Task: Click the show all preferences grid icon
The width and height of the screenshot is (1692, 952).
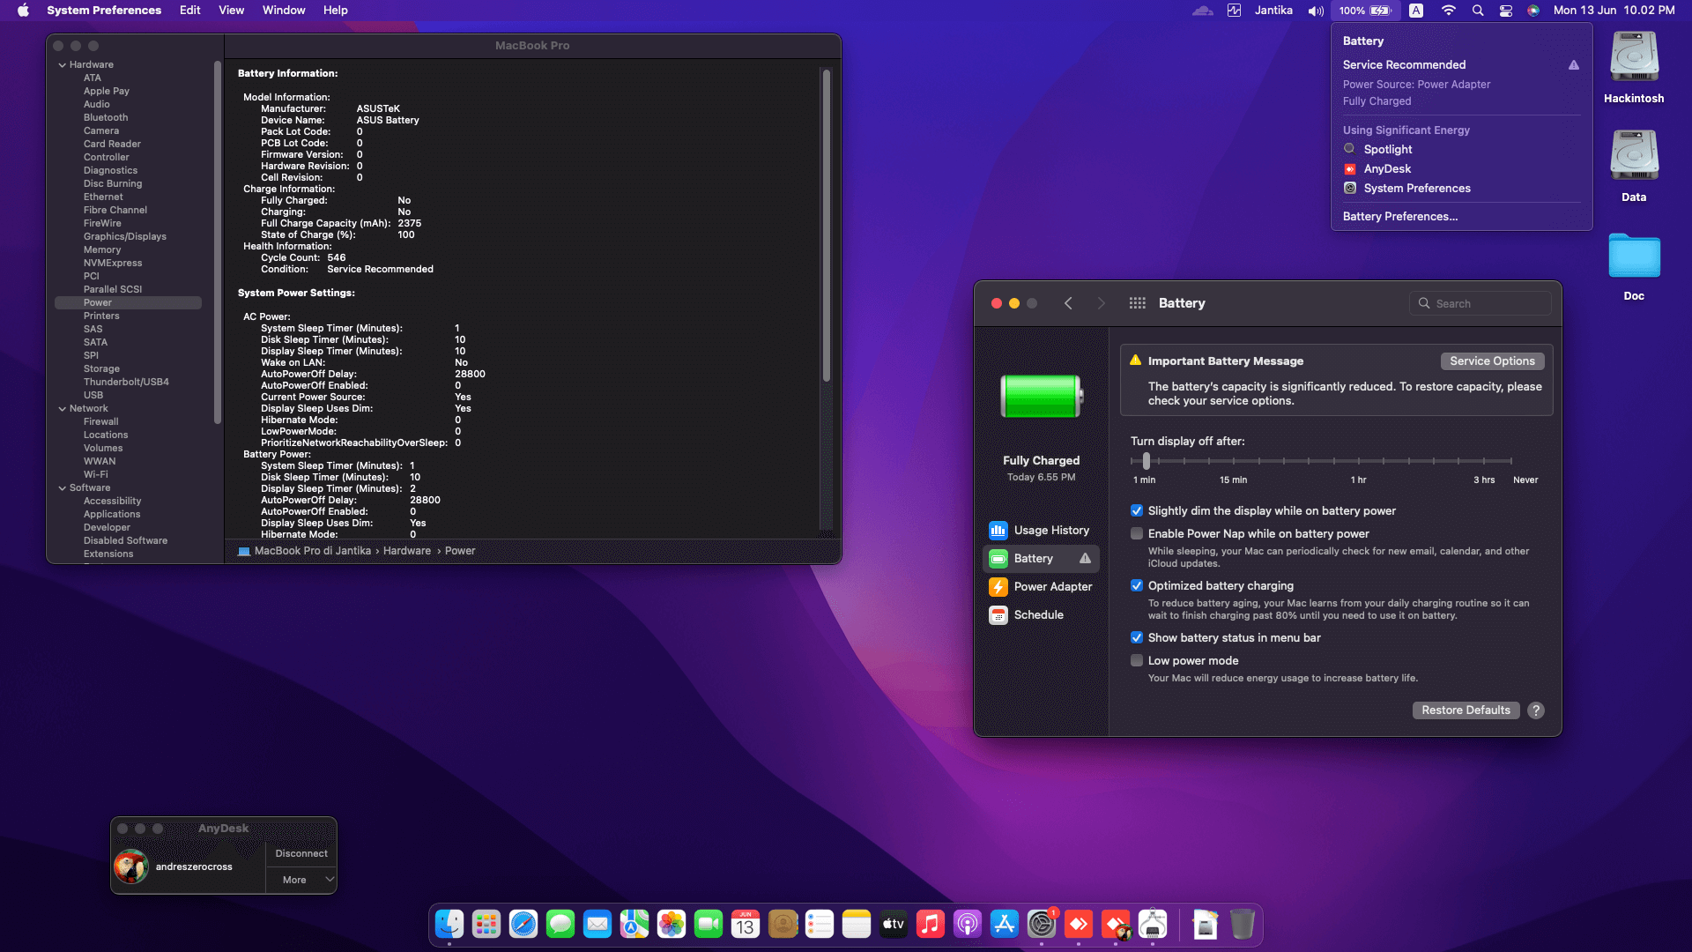Action: (1137, 303)
